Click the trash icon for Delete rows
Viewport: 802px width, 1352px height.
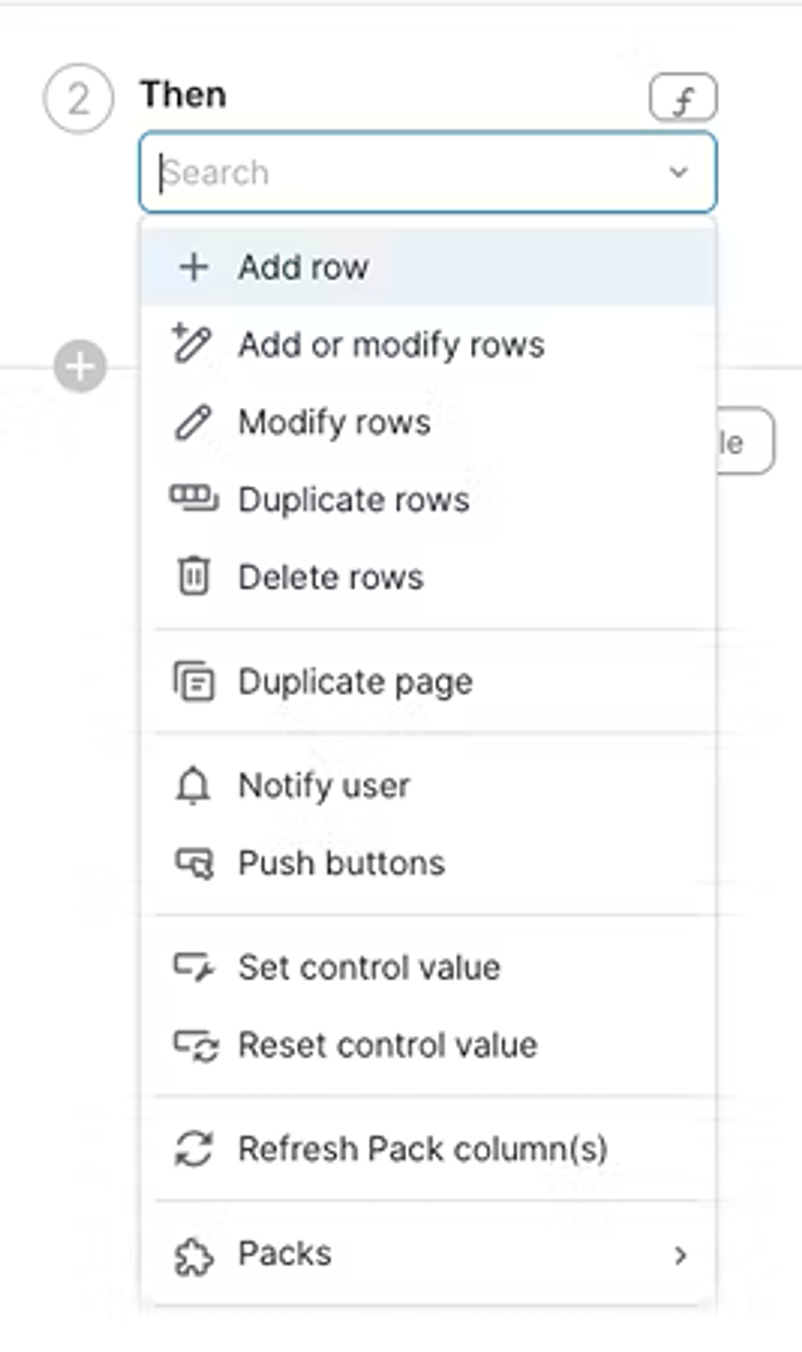(x=193, y=576)
